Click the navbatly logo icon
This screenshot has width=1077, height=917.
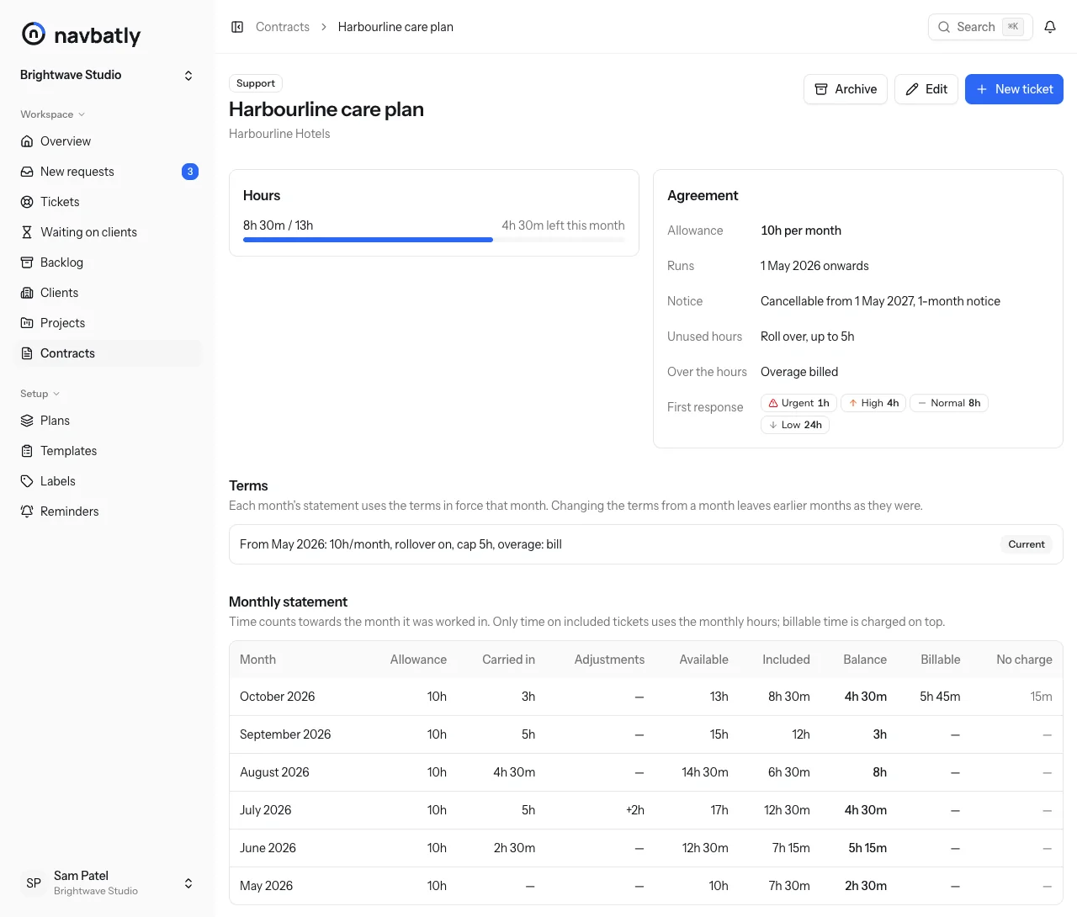[33, 34]
